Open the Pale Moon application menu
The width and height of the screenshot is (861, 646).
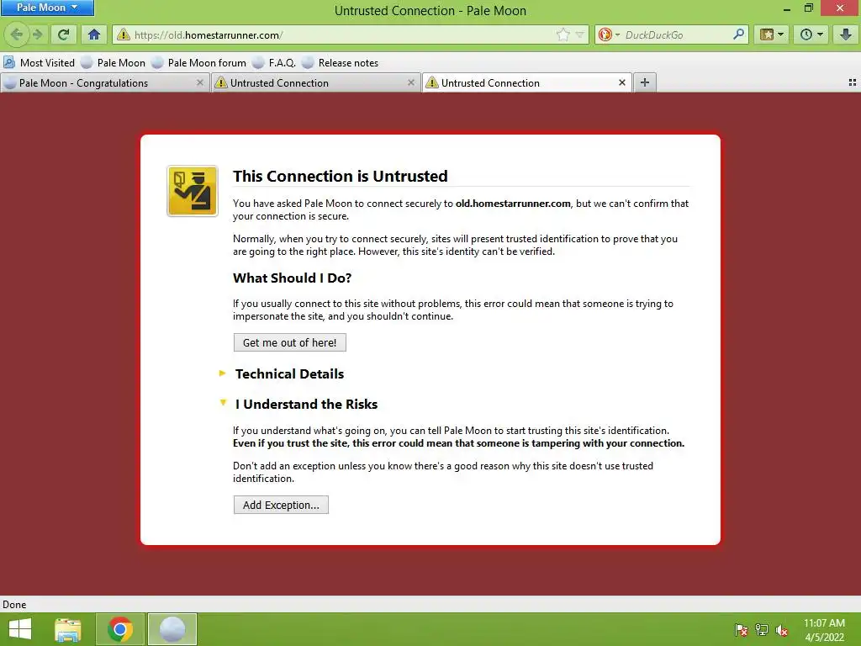[47, 8]
